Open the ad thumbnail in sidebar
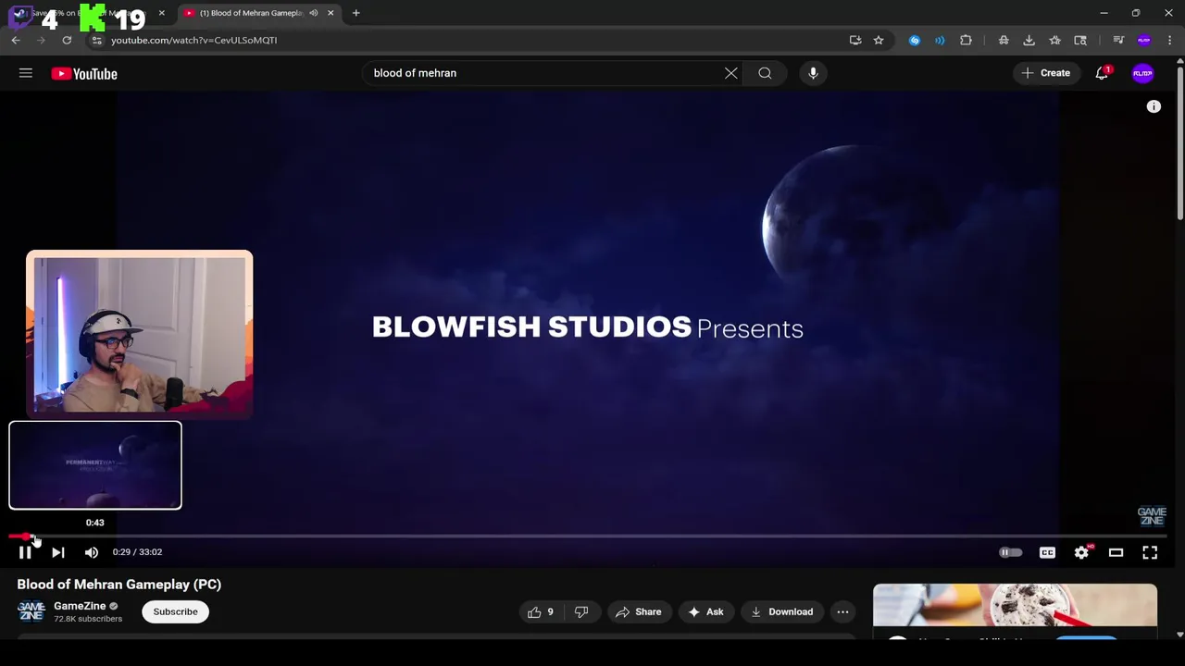1185x666 pixels. tap(1015, 606)
